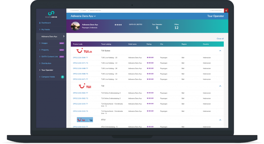Viewport: 264px width, 144px height.
Task: Click the Close all link
Action: (220, 39)
